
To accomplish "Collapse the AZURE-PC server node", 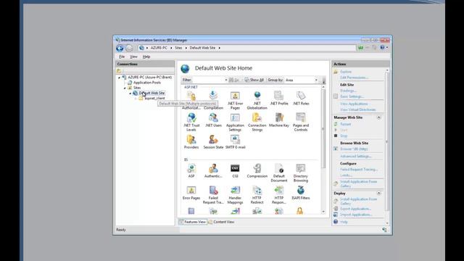I will pyautogui.click(x=119, y=78).
